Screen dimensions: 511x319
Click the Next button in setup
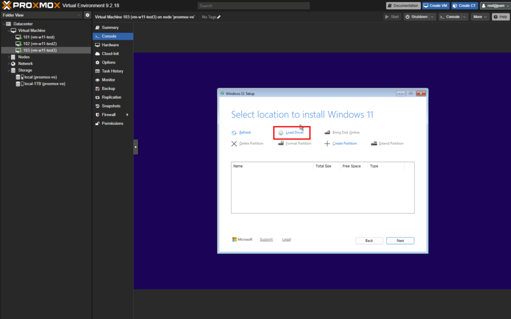[x=400, y=241]
